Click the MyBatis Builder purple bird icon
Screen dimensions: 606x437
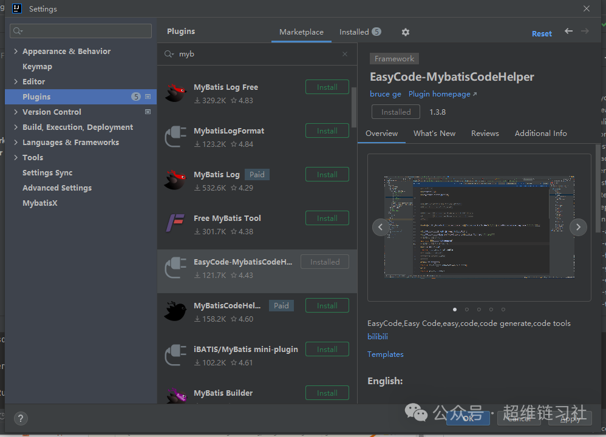[x=176, y=396]
